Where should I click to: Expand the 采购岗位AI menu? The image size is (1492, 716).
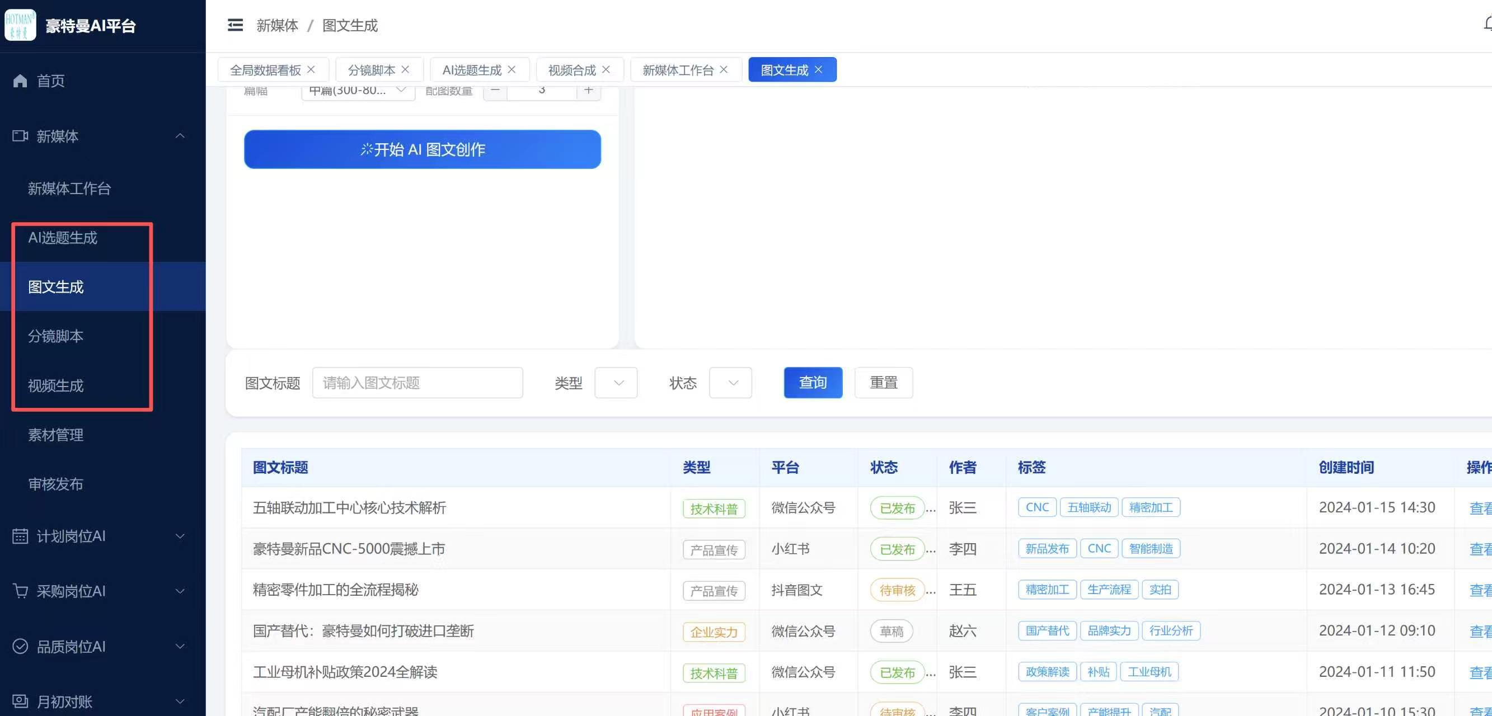tap(102, 591)
